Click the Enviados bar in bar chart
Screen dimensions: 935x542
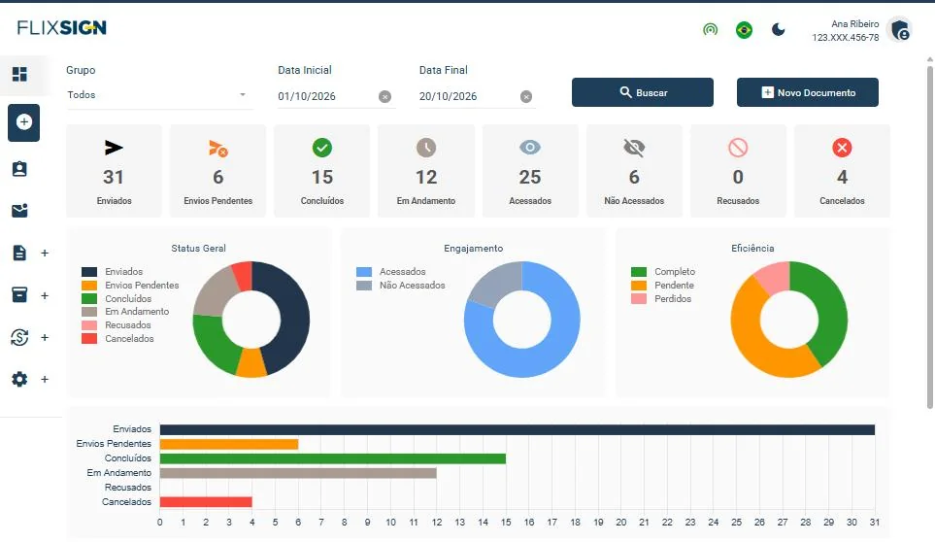517,430
